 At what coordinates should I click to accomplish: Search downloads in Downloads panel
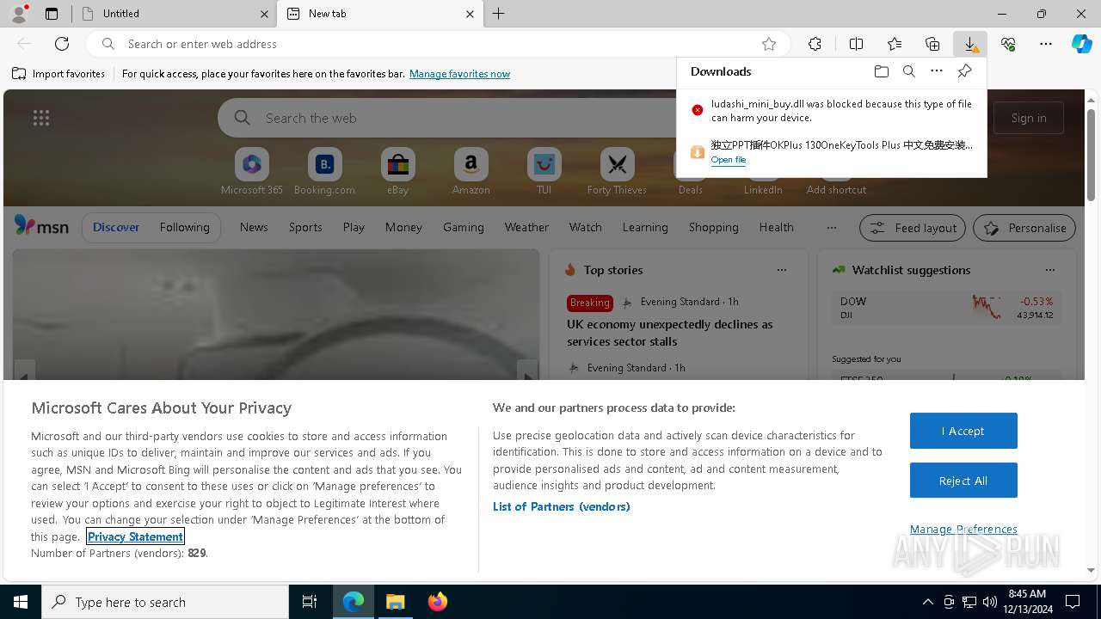(909, 71)
